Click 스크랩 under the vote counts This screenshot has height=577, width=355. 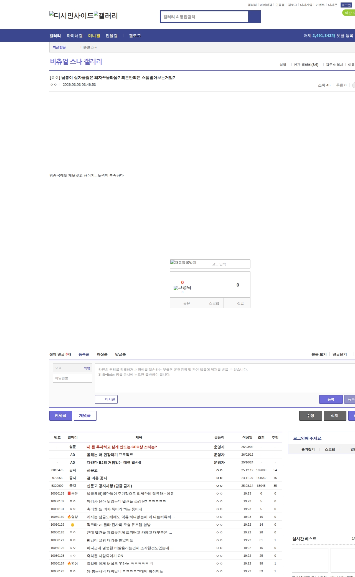pyautogui.click(x=211, y=303)
